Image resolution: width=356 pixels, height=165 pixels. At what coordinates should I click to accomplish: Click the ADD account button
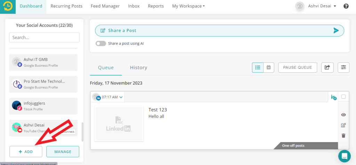coord(26,151)
